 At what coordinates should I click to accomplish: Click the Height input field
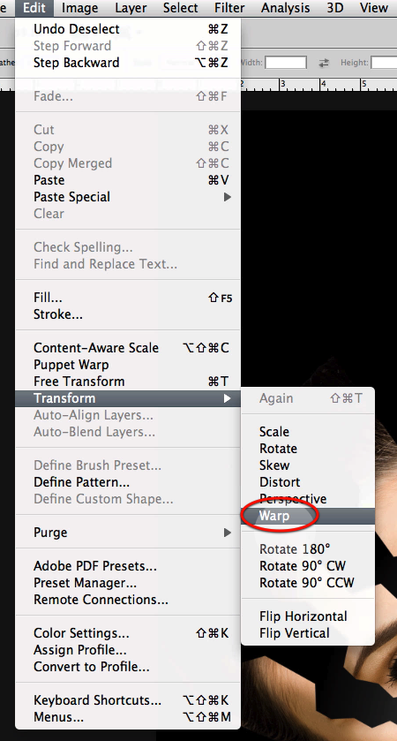385,63
